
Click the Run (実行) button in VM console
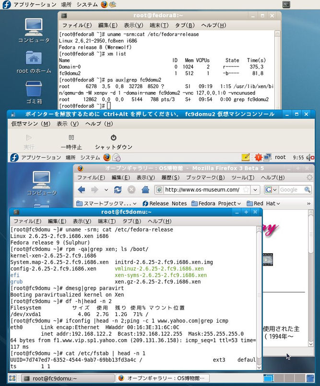click(x=29, y=142)
